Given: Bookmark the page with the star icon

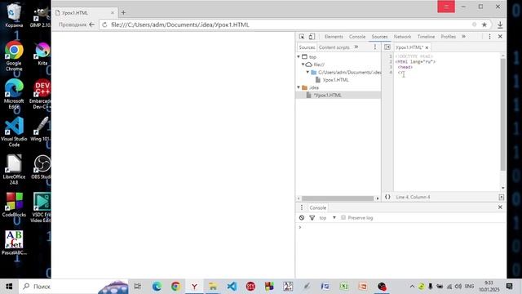Looking at the screenshot, I should [484, 24].
